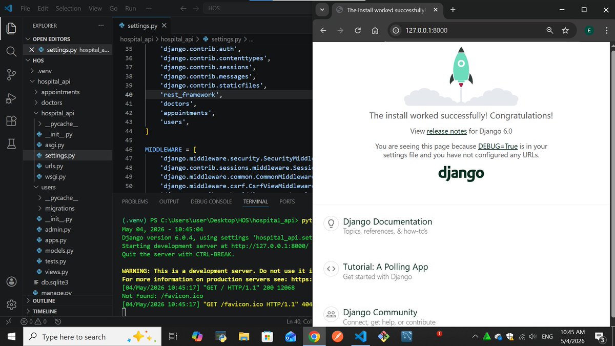Expand the .venv folder
The image size is (615, 346).
45,71
